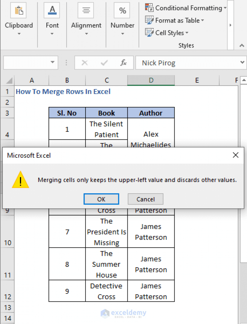Select row 11 header
The width and height of the screenshot is (247, 324).
7,264
